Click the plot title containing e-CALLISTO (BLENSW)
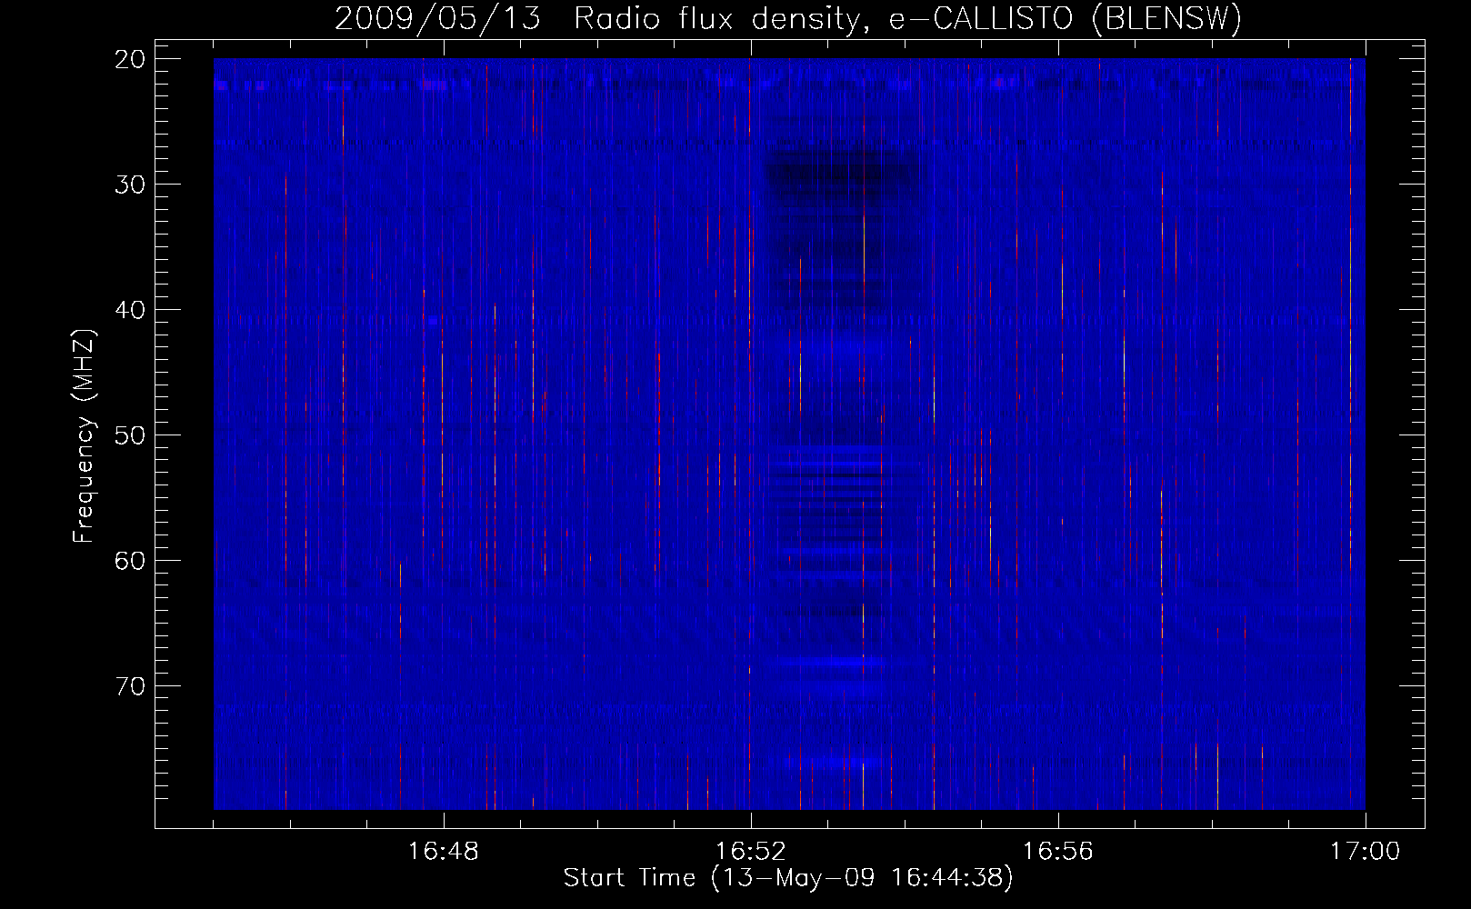1471x909 pixels. click(x=788, y=19)
